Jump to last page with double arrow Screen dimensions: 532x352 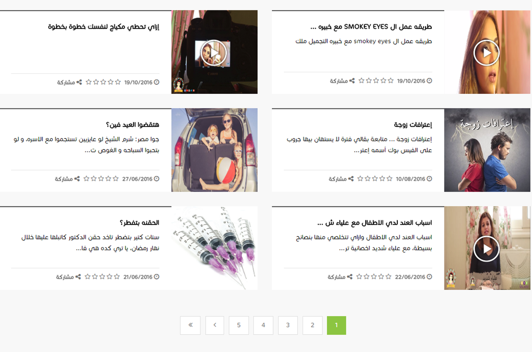pos(190,325)
